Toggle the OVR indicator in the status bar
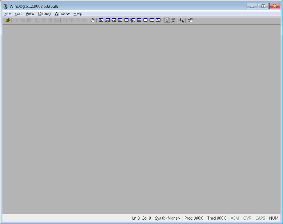 tap(247, 218)
